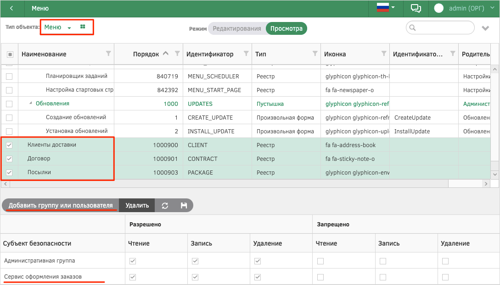Expand the advanced search chevron
Screen dimensions: 500x285
tap(485, 28)
